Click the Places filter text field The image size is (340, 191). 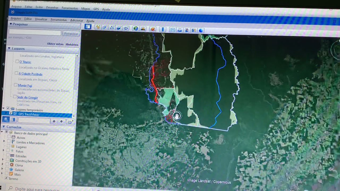[x=34, y=121]
